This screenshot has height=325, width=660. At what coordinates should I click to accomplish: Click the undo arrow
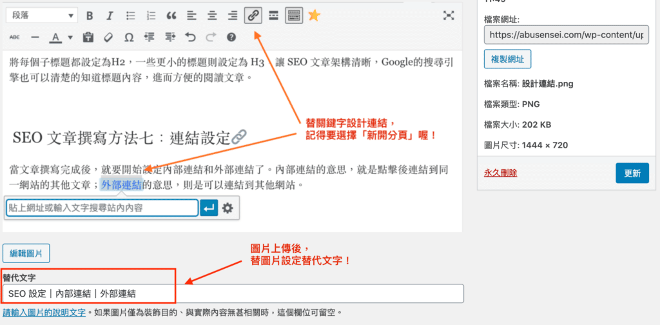tap(190, 37)
